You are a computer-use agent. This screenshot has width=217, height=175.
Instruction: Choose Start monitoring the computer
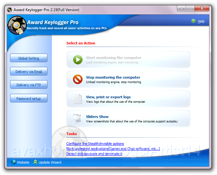point(128,60)
